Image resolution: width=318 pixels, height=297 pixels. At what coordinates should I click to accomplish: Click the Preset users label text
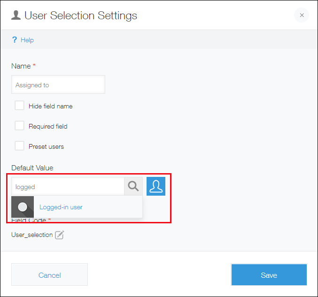pos(46,146)
